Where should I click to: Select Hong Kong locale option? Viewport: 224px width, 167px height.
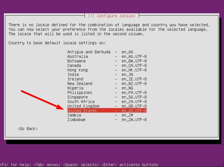[x=107, y=70]
